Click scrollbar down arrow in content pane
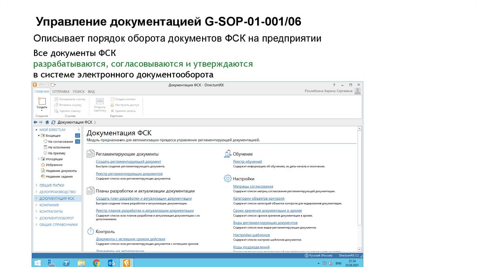Viewport: 477px width, 267px height. point(360,249)
